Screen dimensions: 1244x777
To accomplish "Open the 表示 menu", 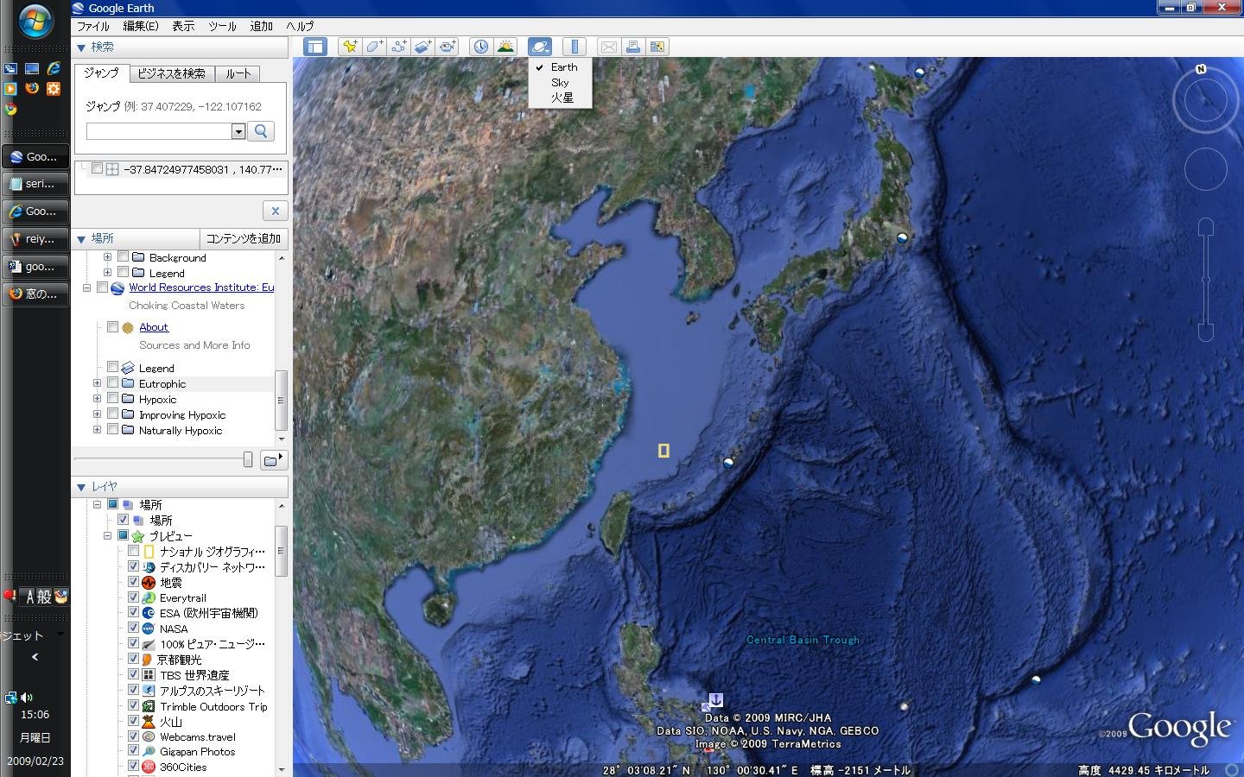I will coord(183,26).
